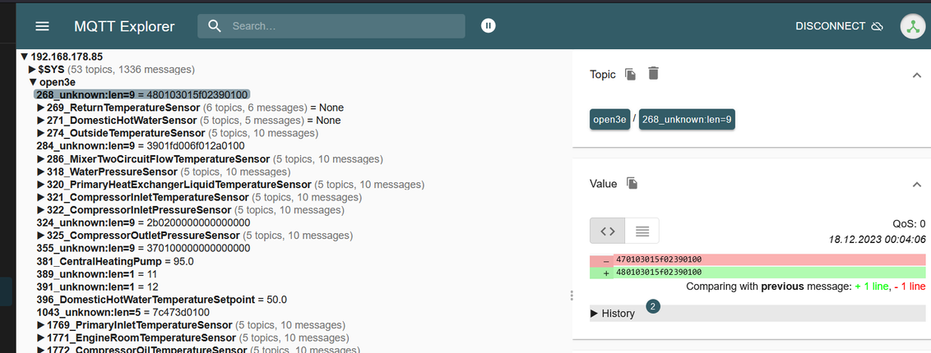
Task: Copy the topic path to clipboard
Action: click(631, 74)
